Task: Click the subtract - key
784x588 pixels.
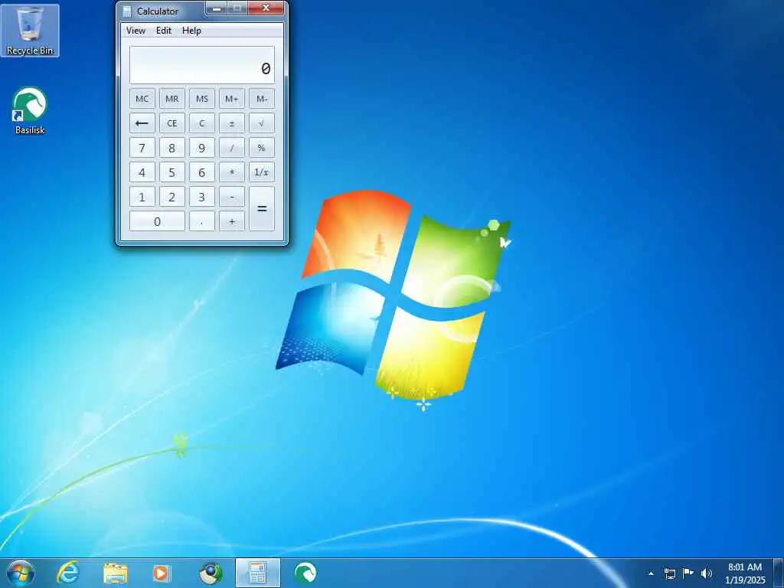Action: tap(231, 197)
